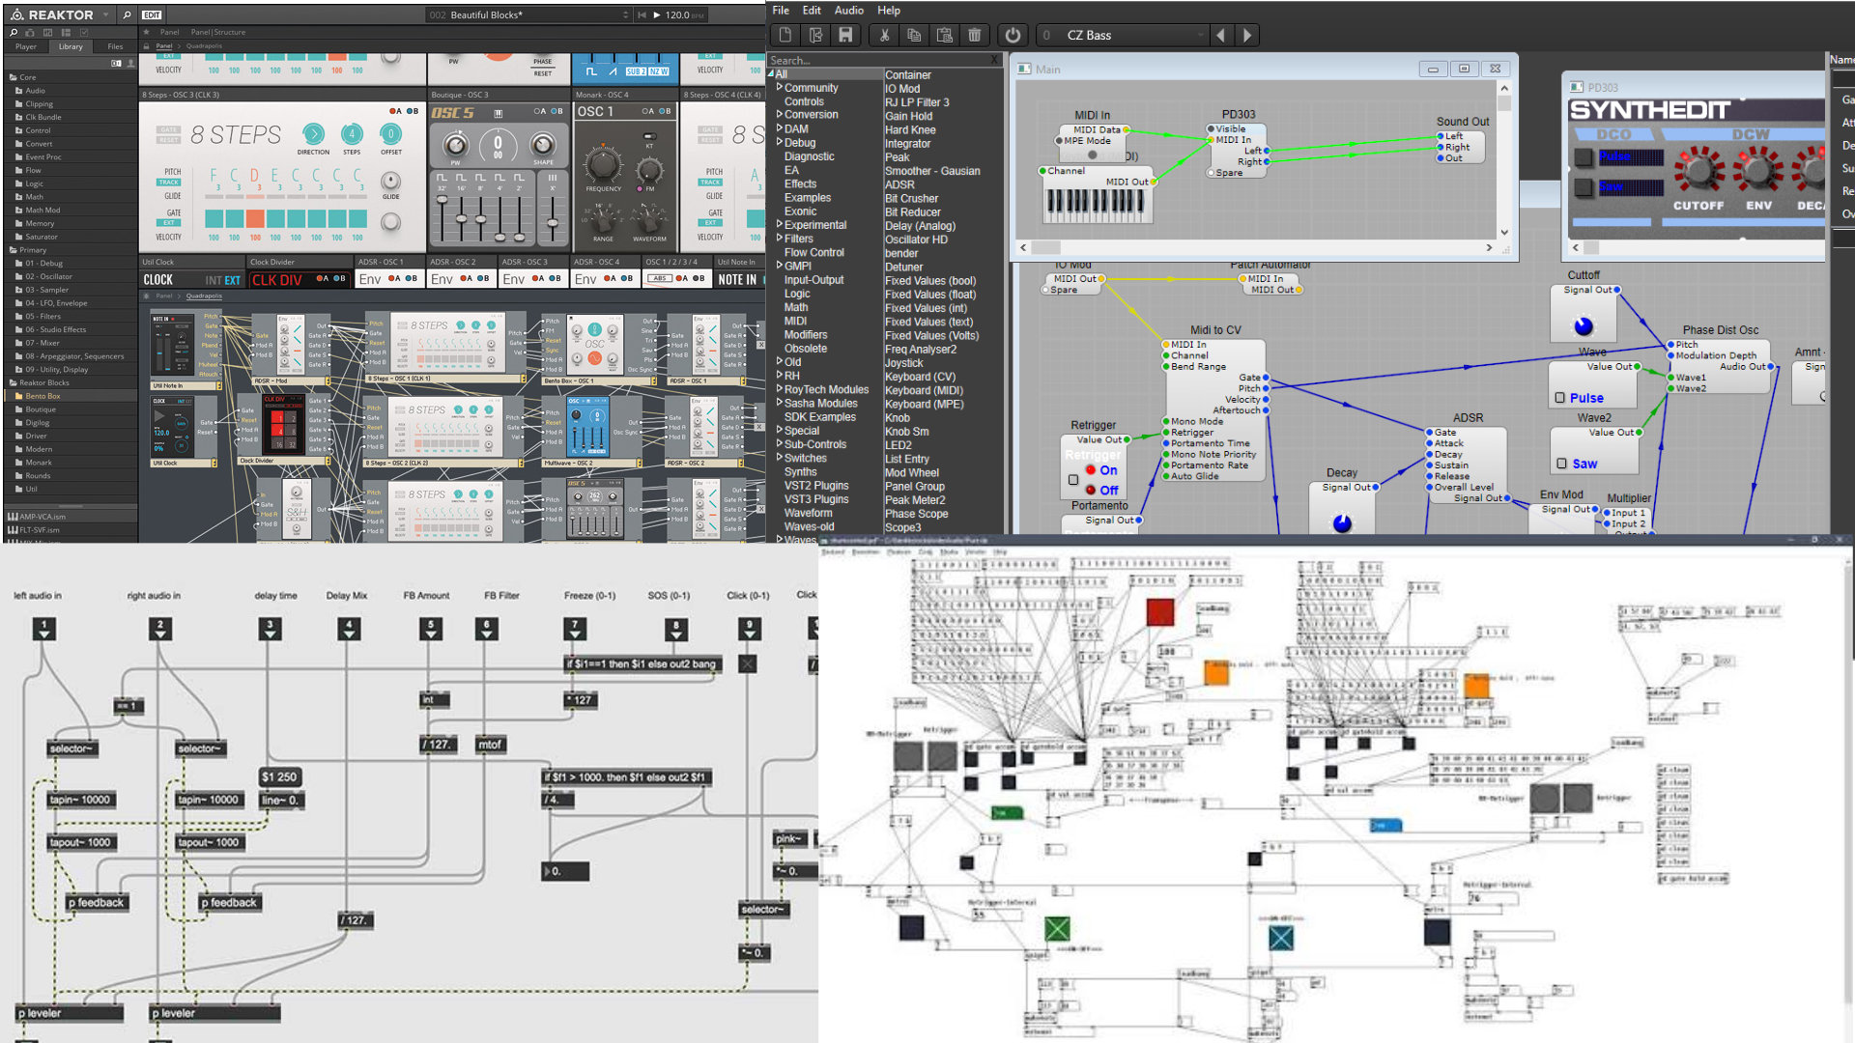Viewport: 1855px width, 1043px height.
Task: Click the 'p feedback' object under left tapout
Action: (97, 903)
